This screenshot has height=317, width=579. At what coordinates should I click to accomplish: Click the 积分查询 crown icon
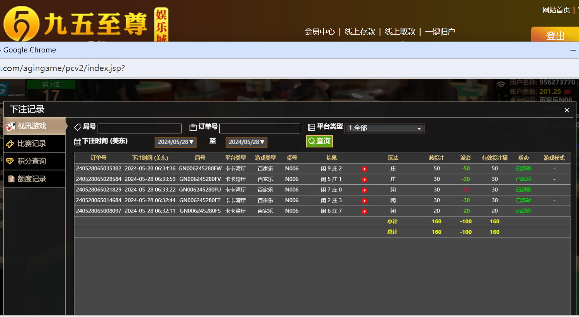10,161
